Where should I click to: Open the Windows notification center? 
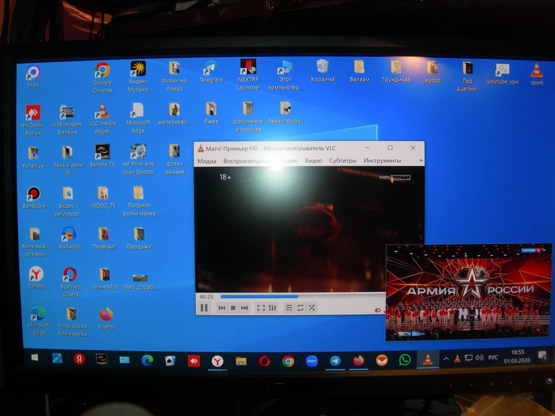[542, 356]
